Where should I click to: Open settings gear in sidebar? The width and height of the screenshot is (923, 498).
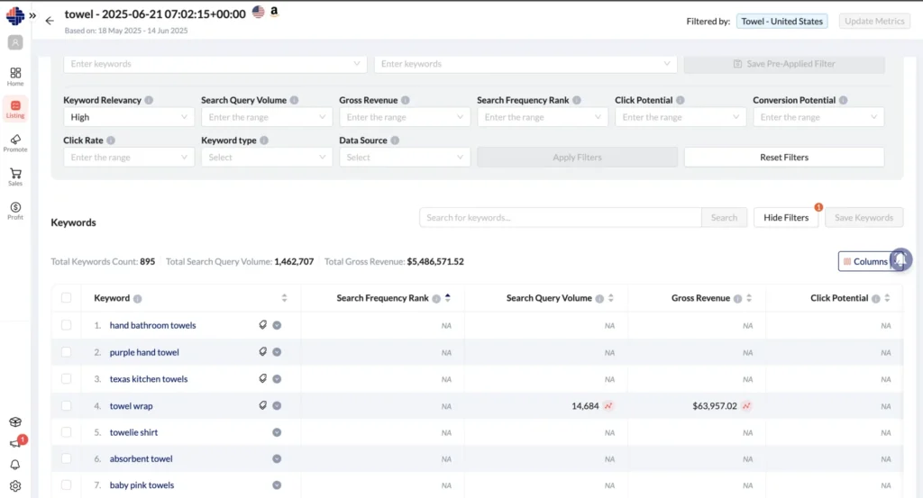click(x=15, y=486)
